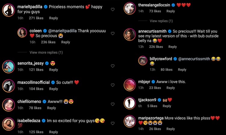The width and height of the screenshot is (226, 135).
Task: View the 271 likes on marieltpadilla's comment
Action: (x=36, y=18)
